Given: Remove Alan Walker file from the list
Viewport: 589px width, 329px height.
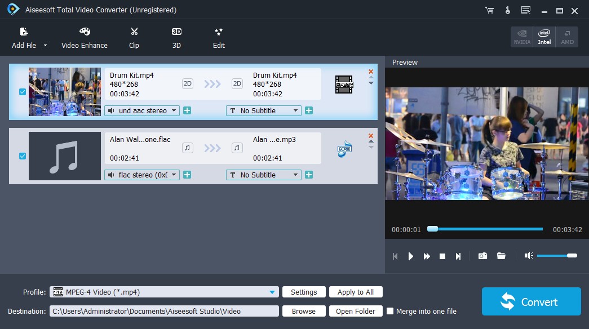Looking at the screenshot, I should click(370, 136).
